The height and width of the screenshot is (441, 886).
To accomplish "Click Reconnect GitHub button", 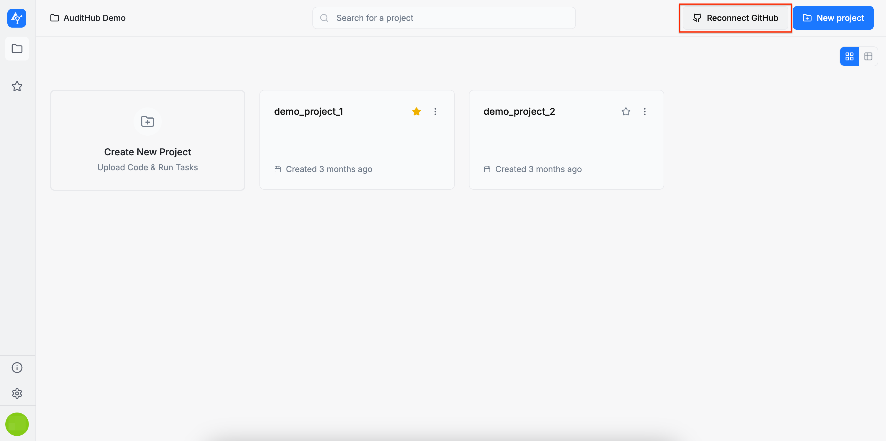I will (735, 18).
